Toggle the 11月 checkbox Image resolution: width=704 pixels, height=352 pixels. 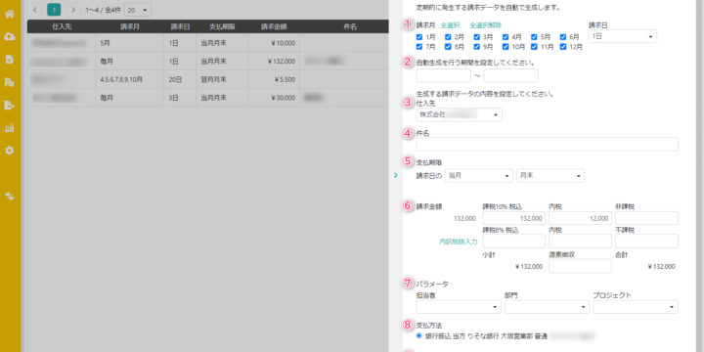pyautogui.click(x=534, y=46)
